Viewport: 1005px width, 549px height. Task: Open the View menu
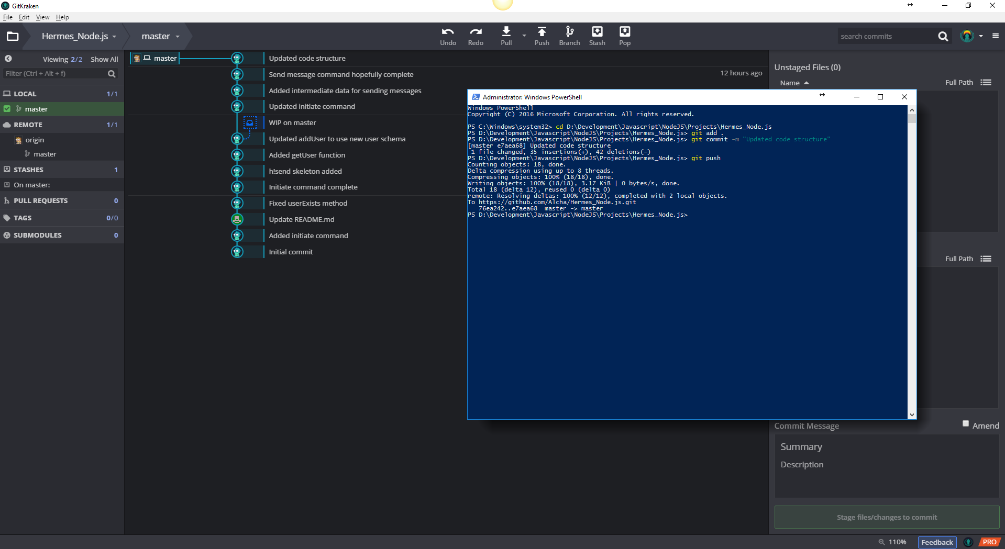tap(42, 17)
